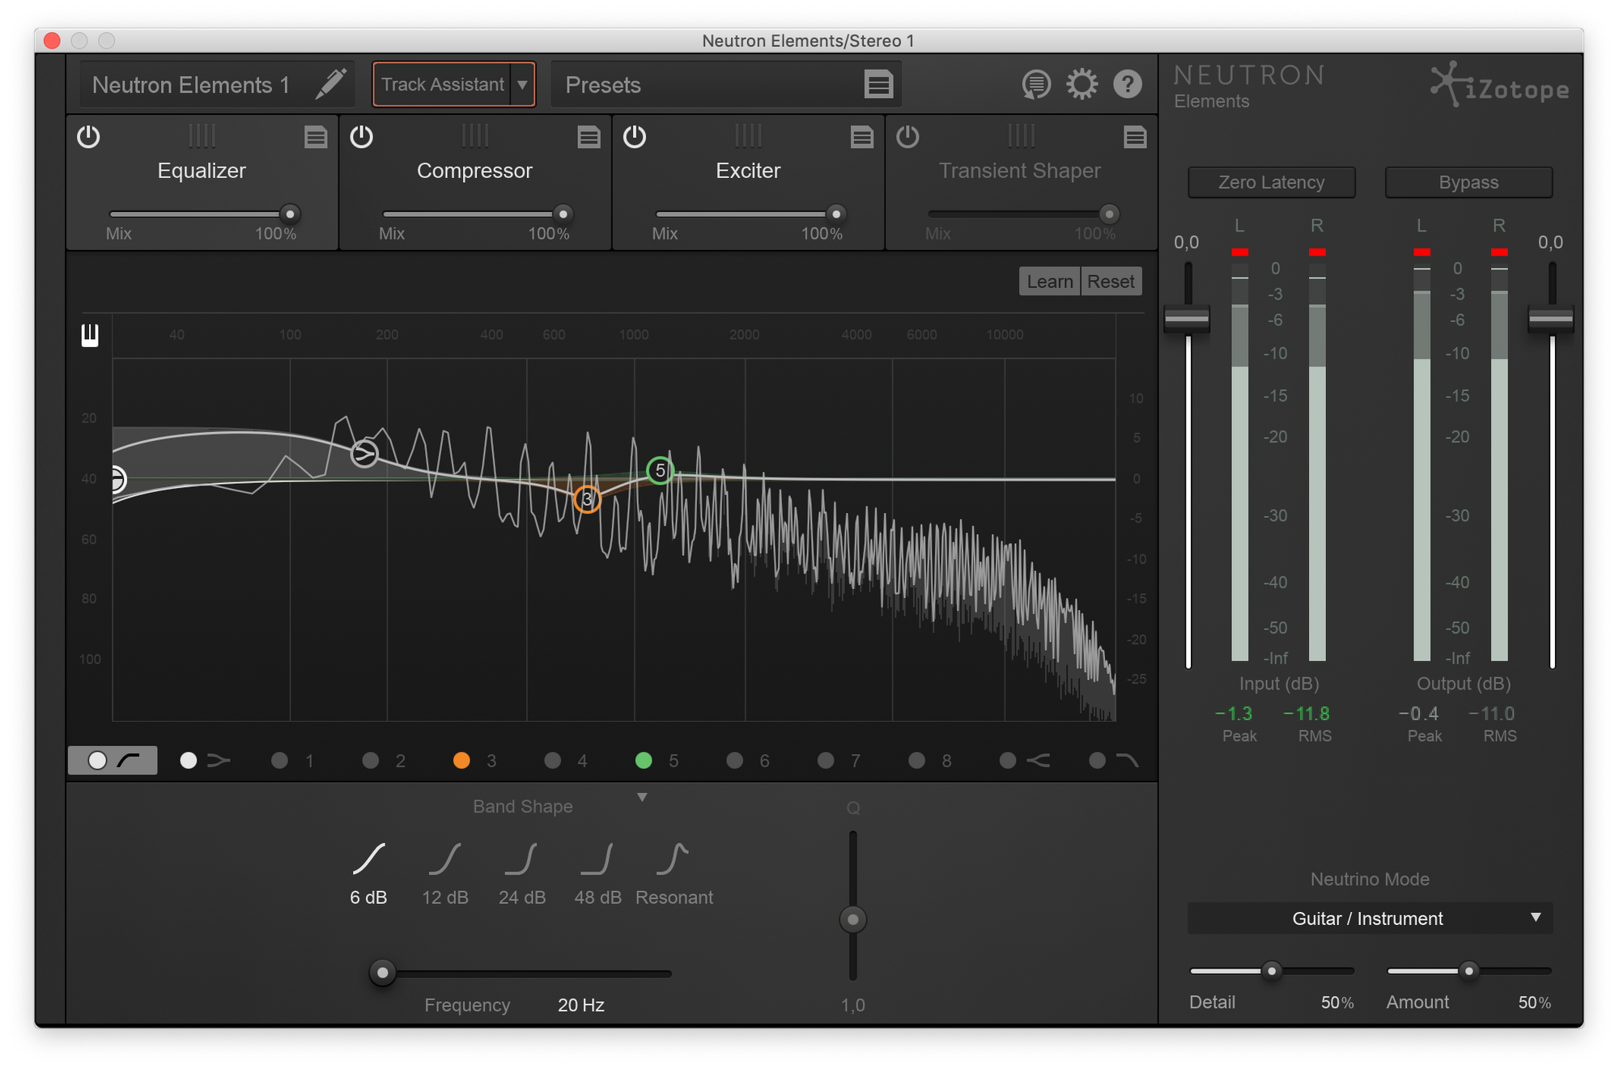Click the Detail slider handle
This screenshot has height=1069, width=1619.
(x=1272, y=970)
